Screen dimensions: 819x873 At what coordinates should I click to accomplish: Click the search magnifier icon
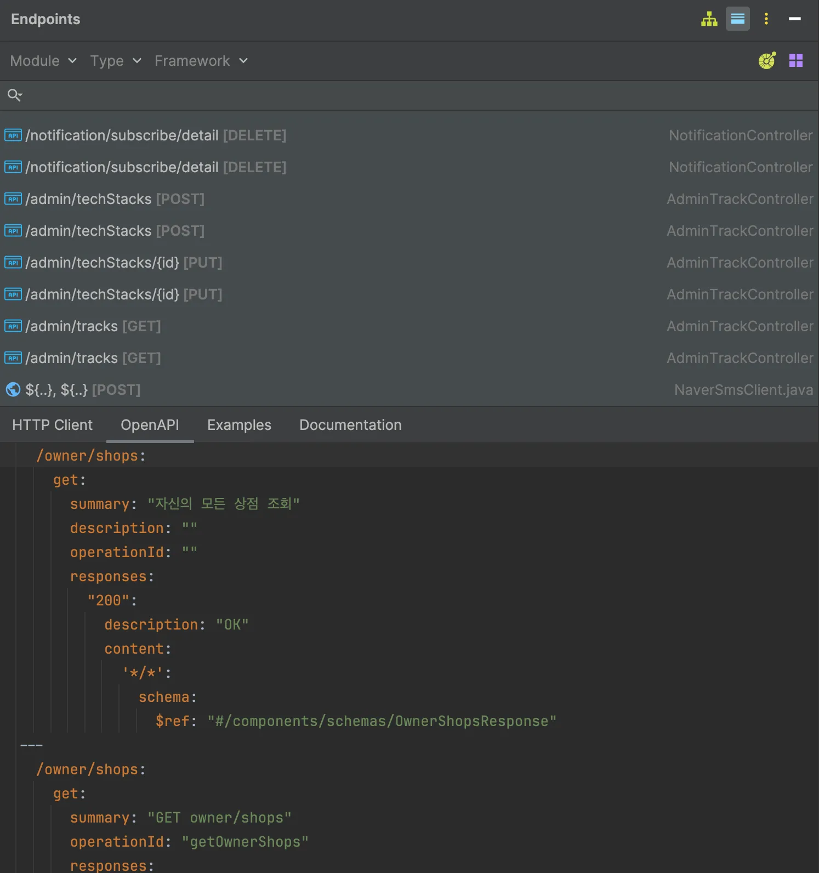pyautogui.click(x=14, y=95)
